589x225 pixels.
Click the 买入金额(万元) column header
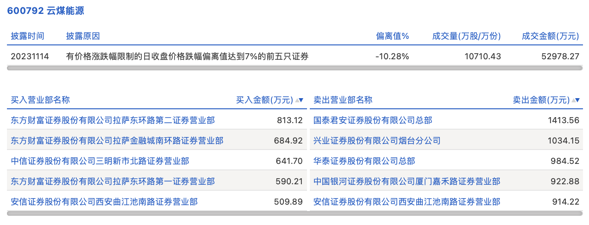(264, 100)
